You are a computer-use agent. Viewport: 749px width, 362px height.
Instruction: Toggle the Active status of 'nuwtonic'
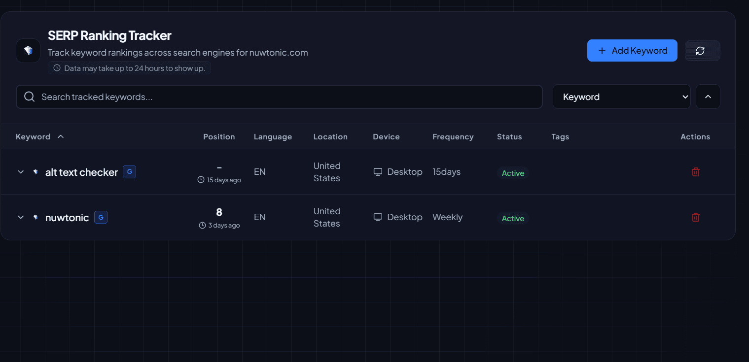[513, 218]
